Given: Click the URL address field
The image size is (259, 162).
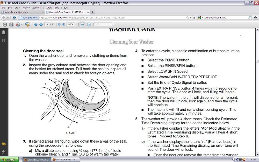Looking at the screenshot, I should tap(112, 18).
